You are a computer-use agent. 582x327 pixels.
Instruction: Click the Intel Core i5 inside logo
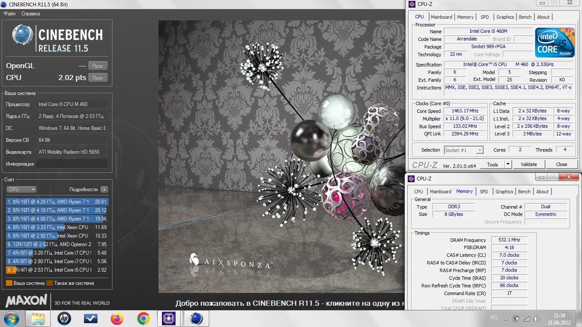(555, 43)
